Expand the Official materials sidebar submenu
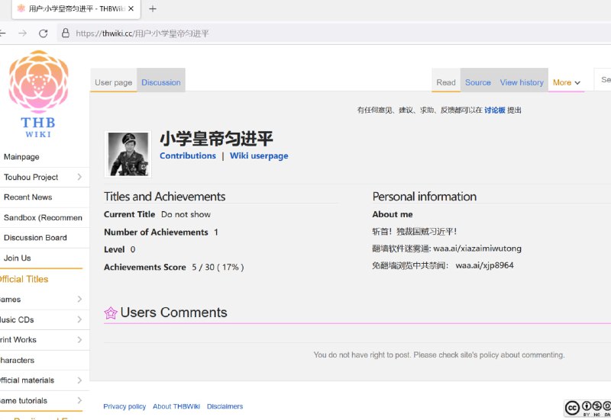Image resolution: width=611 pixels, height=420 pixels. pyautogui.click(x=79, y=380)
